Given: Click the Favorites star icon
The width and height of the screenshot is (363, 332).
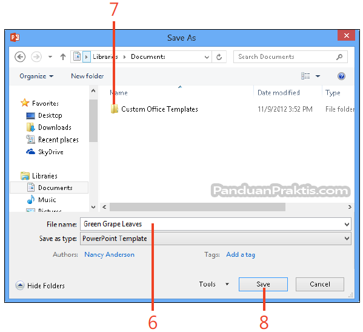Looking at the screenshot, I should click(25, 103).
